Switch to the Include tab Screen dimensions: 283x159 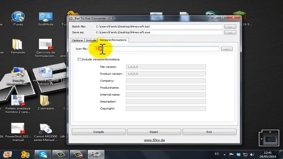pyautogui.click(x=91, y=40)
